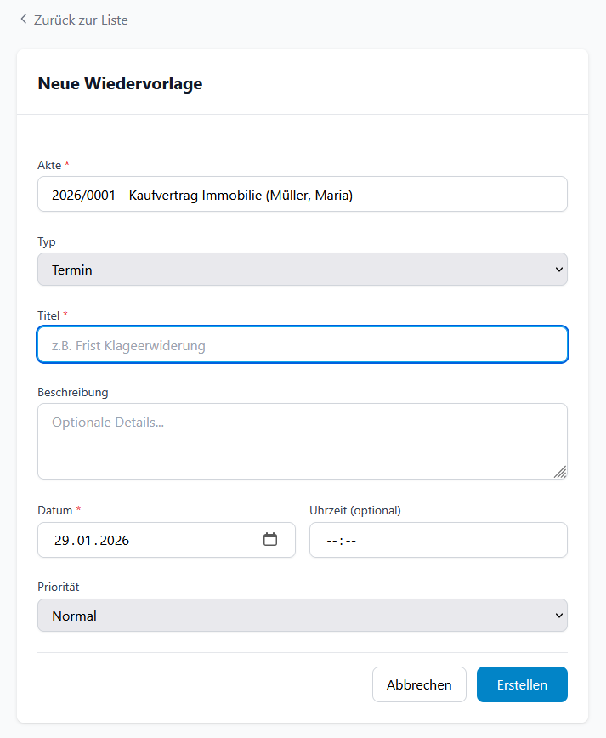
Task: Open the Priorität combo box showing Normal
Action: pos(302,615)
